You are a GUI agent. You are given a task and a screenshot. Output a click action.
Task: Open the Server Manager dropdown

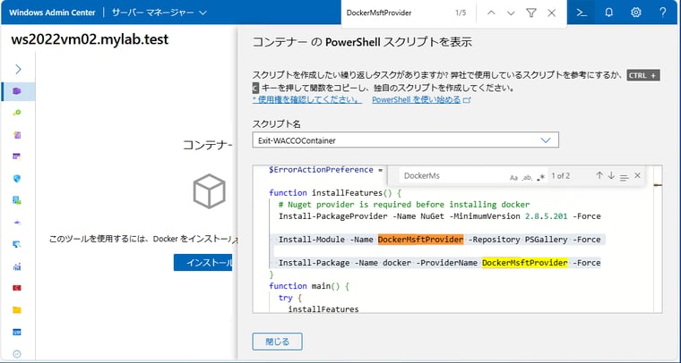tap(159, 13)
